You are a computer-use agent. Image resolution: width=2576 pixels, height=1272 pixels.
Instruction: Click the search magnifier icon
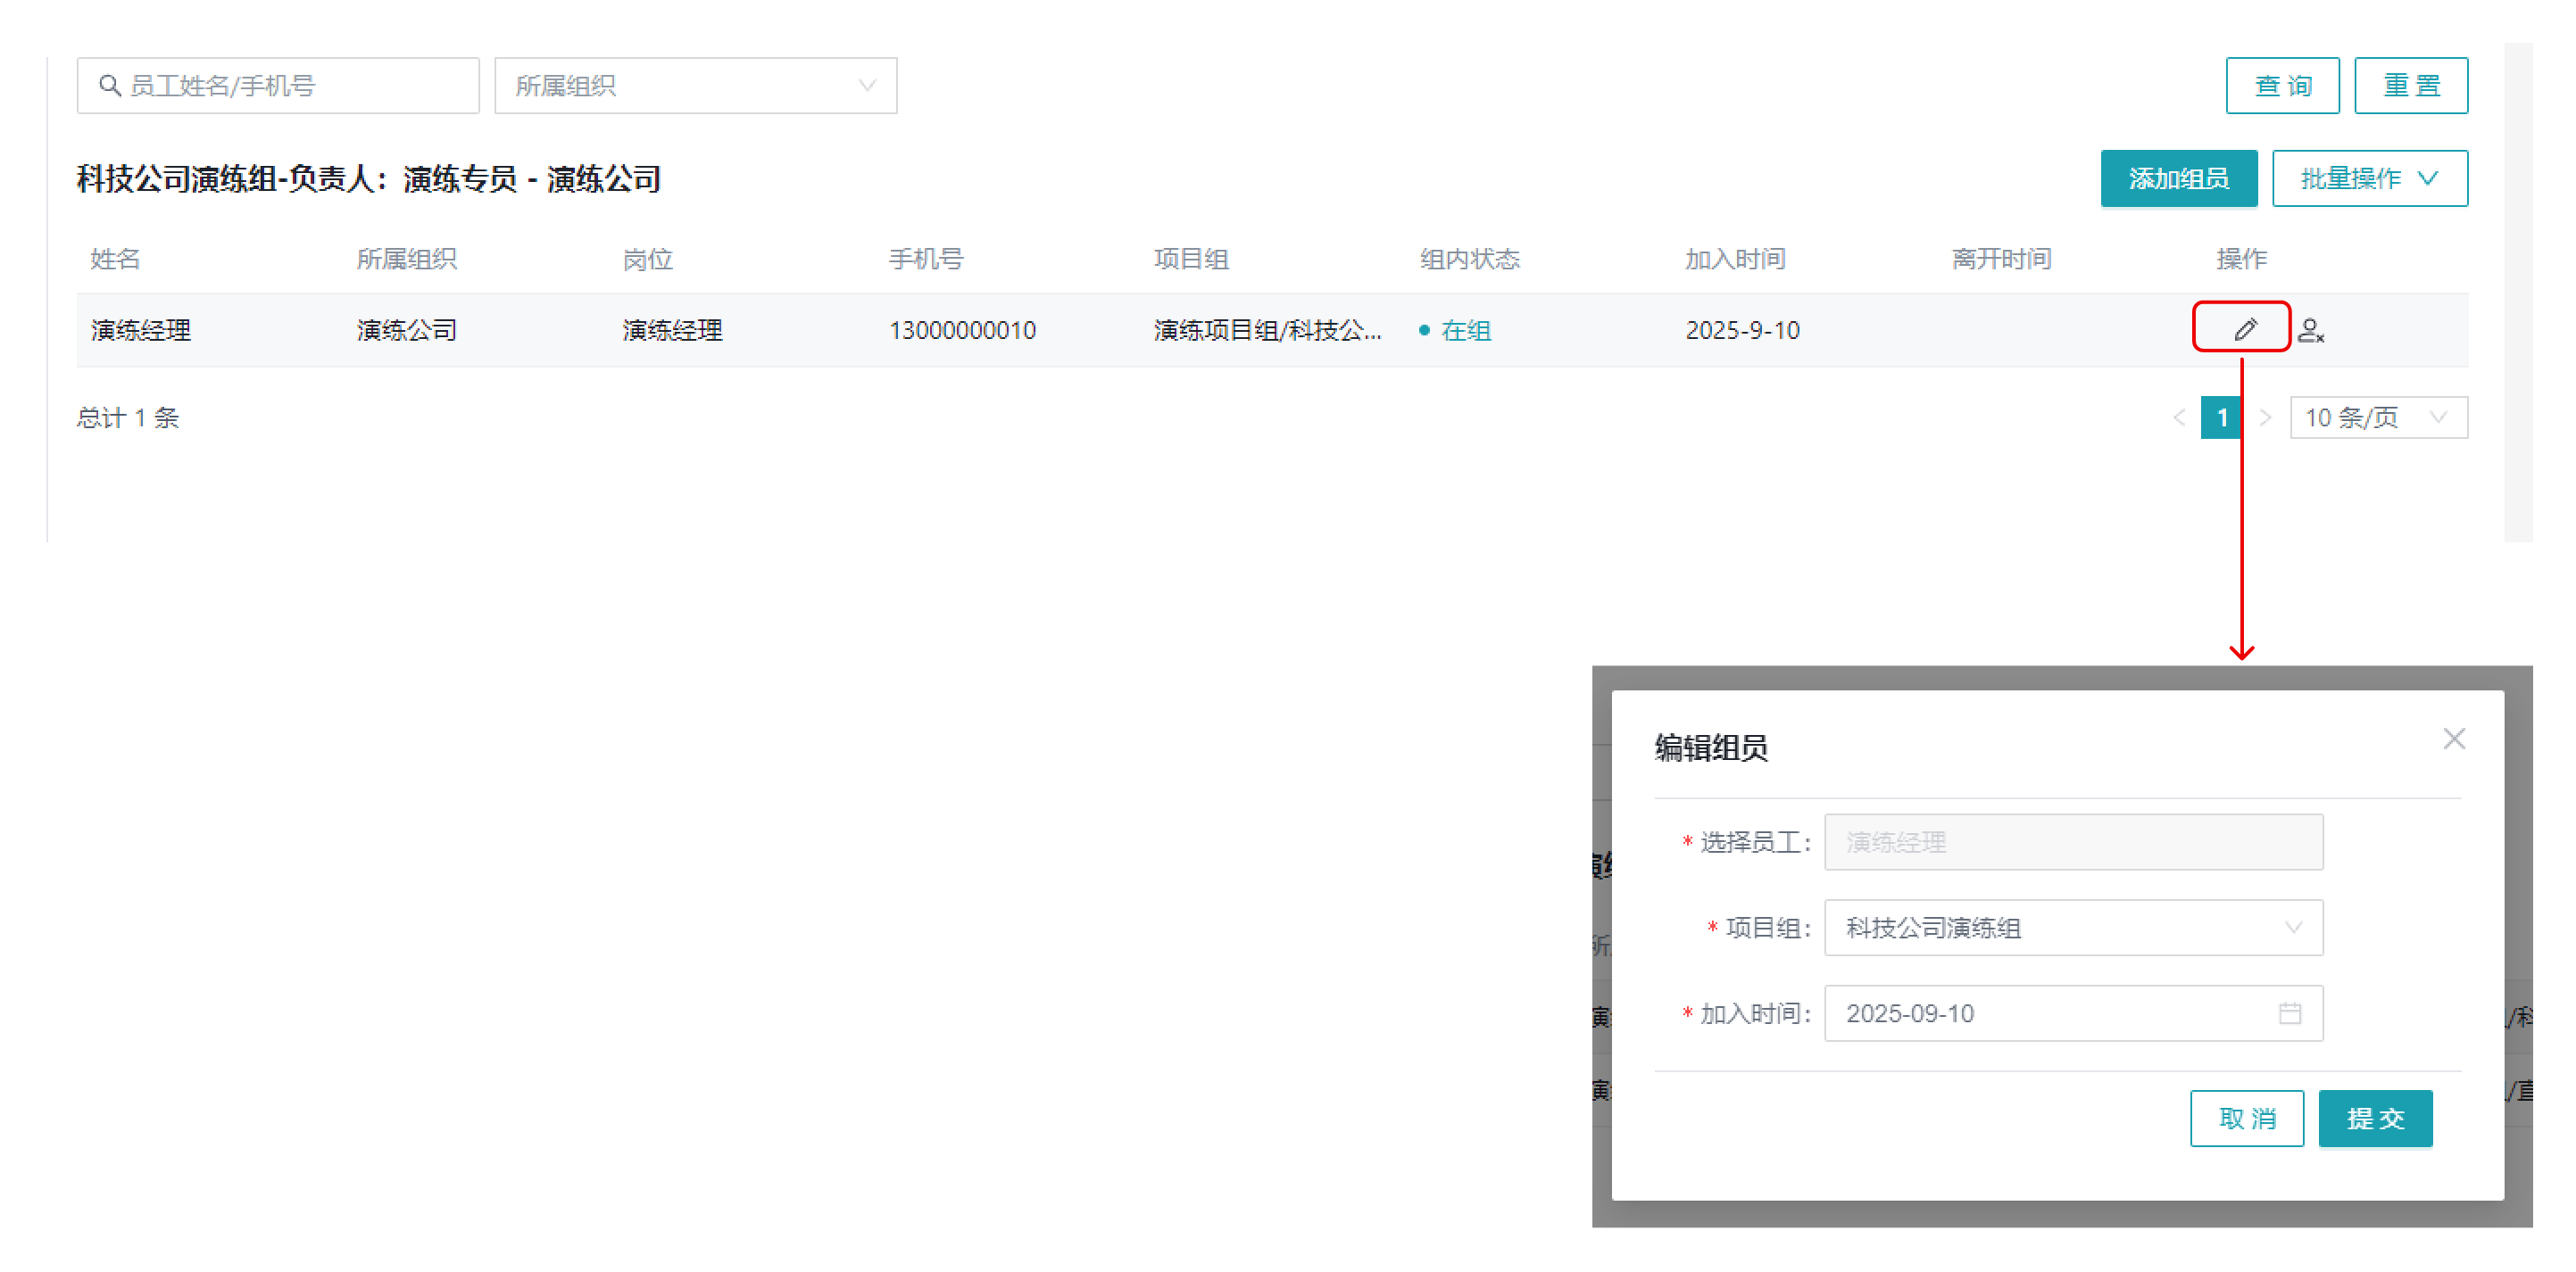(110, 86)
